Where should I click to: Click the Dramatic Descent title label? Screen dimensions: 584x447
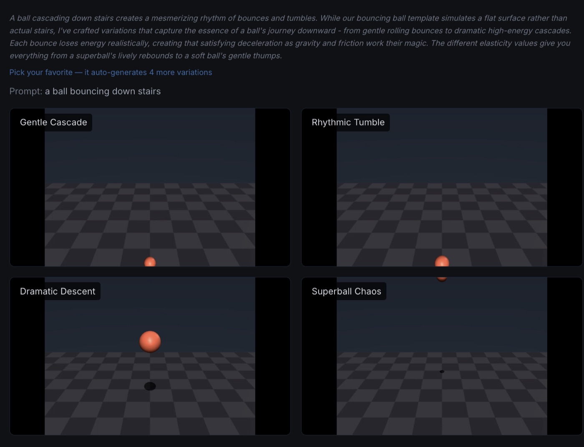(58, 291)
